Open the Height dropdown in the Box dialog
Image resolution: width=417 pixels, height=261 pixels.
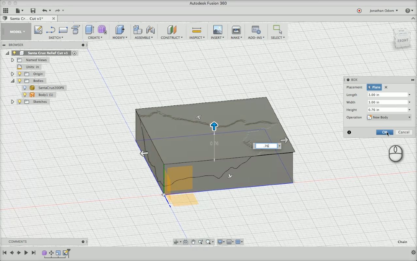click(409, 110)
